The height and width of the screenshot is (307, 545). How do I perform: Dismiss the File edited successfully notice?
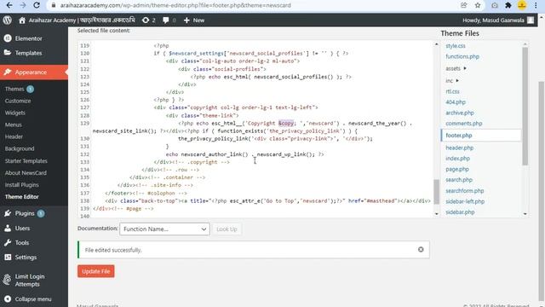[421, 250]
